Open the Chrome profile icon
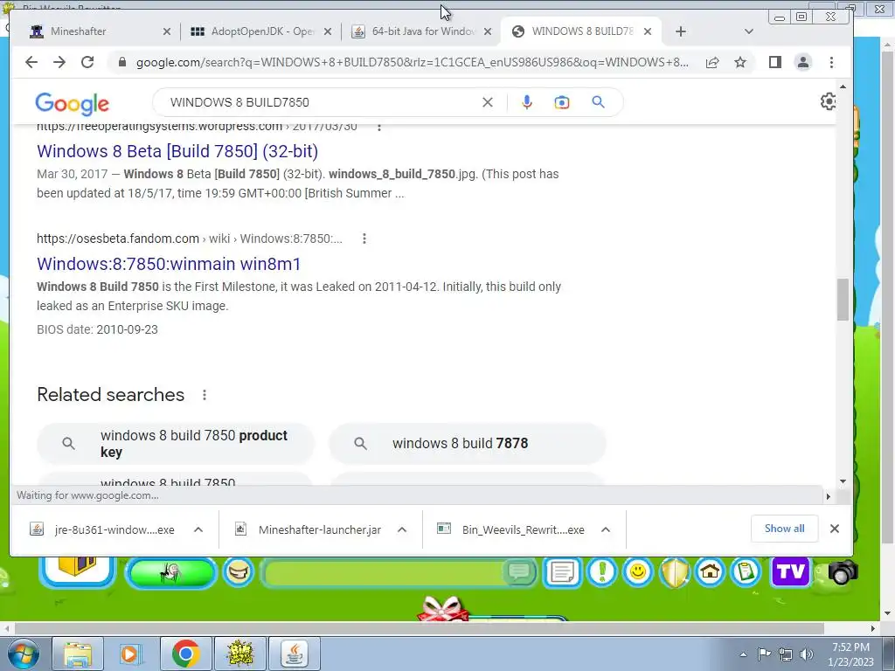This screenshot has width=895, height=671. [x=803, y=62]
